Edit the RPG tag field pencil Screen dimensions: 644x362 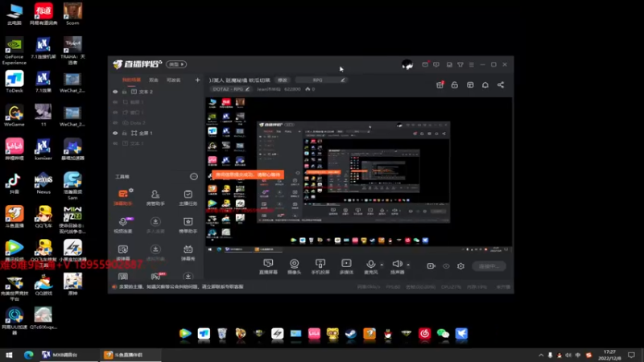click(x=343, y=80)
